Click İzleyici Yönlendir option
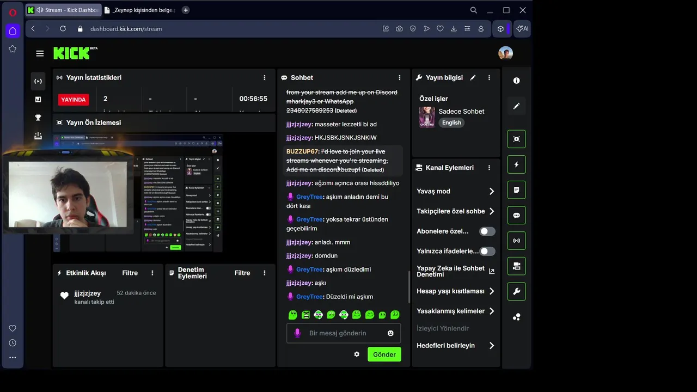 point(443,328)
